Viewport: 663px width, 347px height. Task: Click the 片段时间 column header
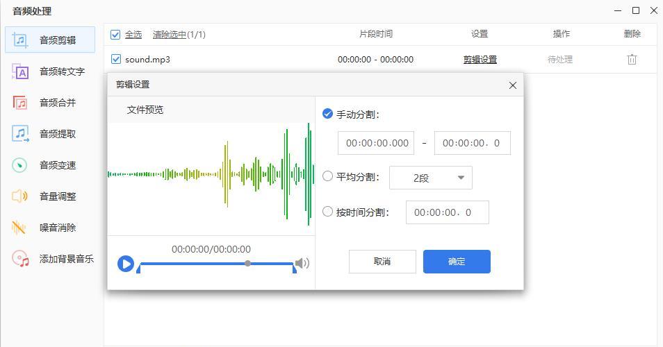click(376, 34)
